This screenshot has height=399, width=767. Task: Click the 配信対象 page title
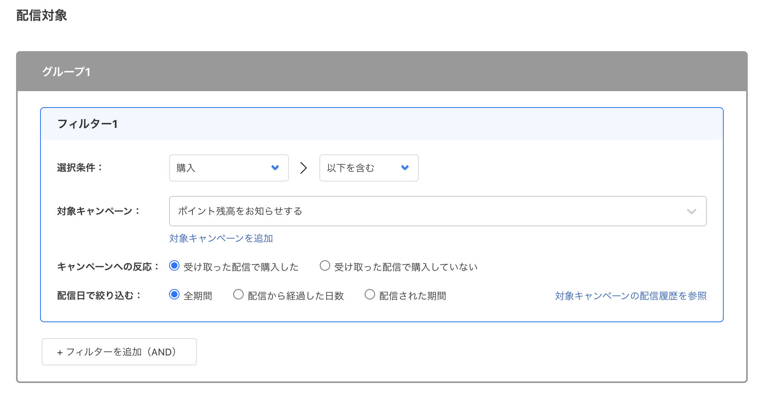pyautogui.click(x=41, y=16)
